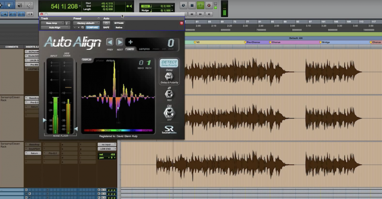Click the V2 timeline marker
The image size is (382, 199).
197,42
